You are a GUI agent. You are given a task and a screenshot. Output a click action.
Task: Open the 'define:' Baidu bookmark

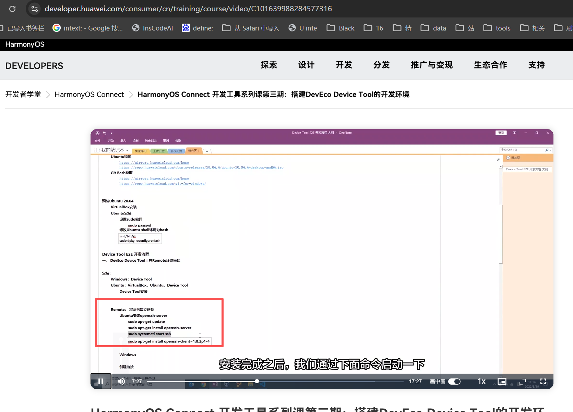198,28
